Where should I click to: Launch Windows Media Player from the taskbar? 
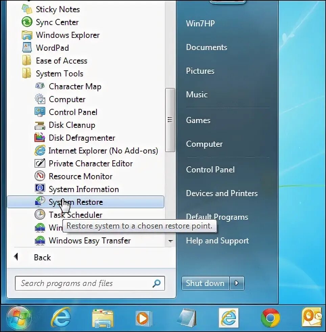click(x=143, y=318)
